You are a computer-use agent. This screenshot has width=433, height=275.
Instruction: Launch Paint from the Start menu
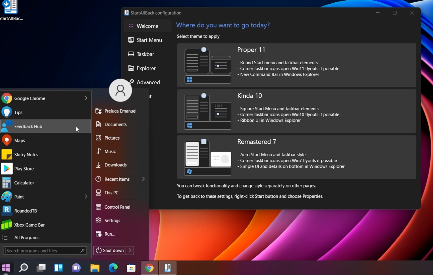[x=19, y=196]
